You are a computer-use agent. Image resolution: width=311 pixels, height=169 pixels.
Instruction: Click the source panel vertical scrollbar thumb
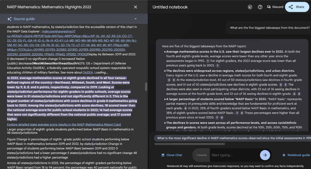coord(146,87)
